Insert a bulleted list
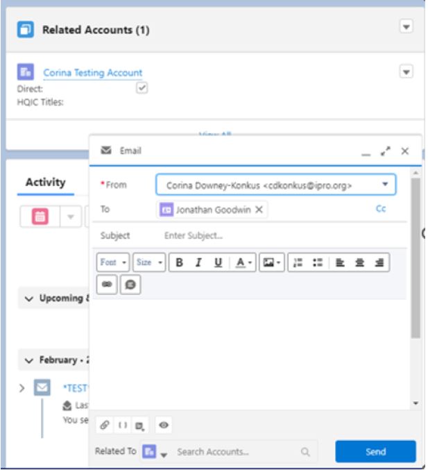 [x=318, y=262]
